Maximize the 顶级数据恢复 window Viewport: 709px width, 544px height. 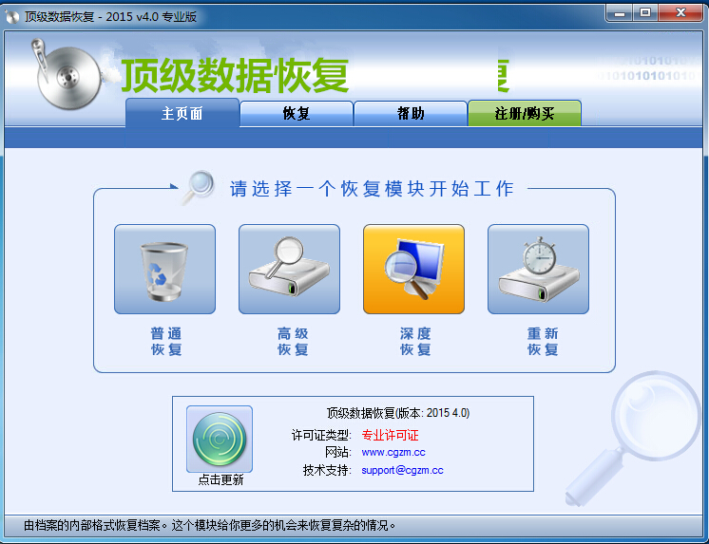tap(645, 13)
